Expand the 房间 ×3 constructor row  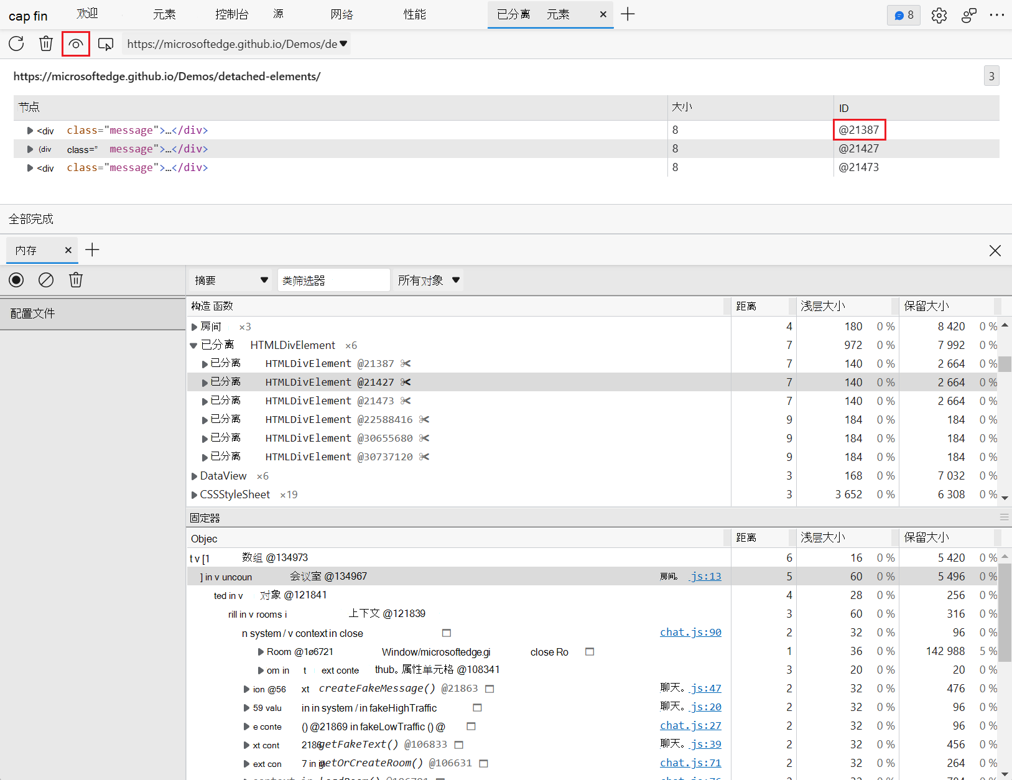[x=194, y=327]
